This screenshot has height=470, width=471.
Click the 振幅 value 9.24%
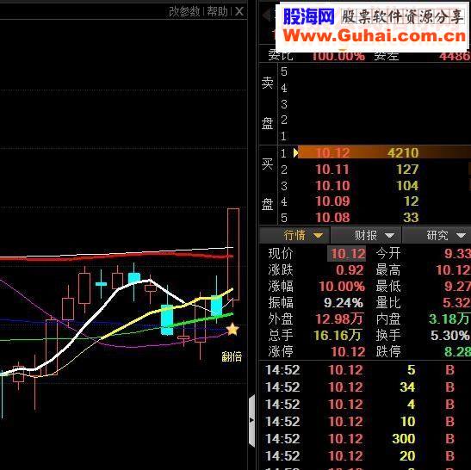pos(344,303)
